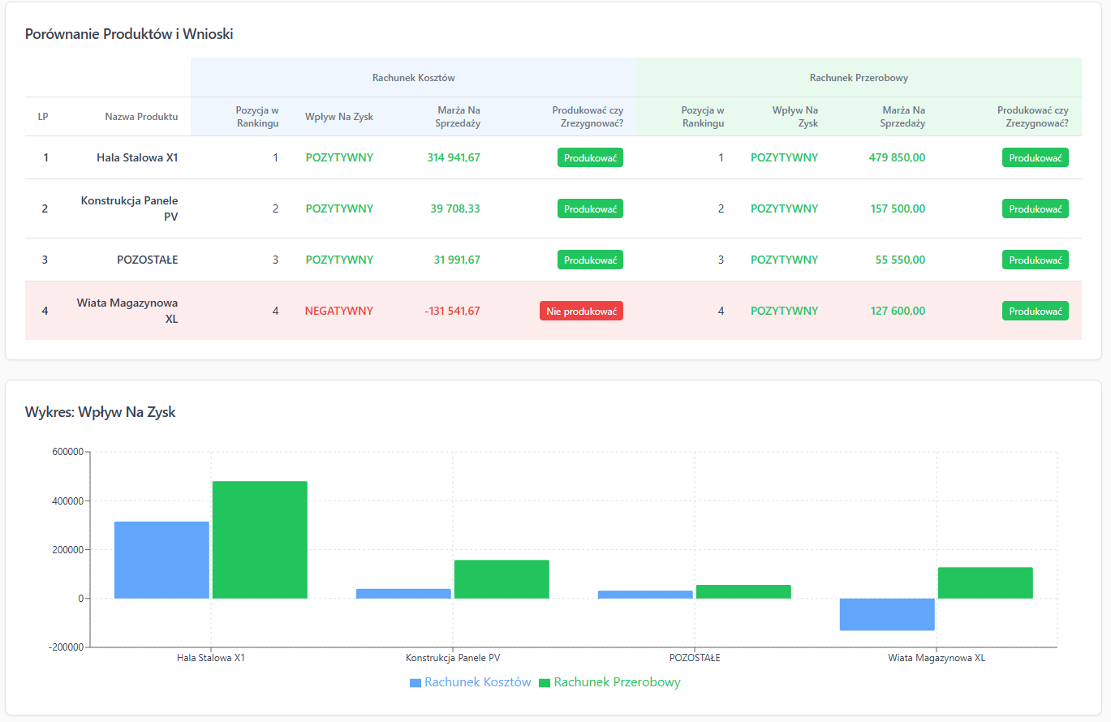The width and height of the screenshot is (1111, 722).
Task: Select the 'Rachunek Przerobowy' table group header
Action: [859, 78]
